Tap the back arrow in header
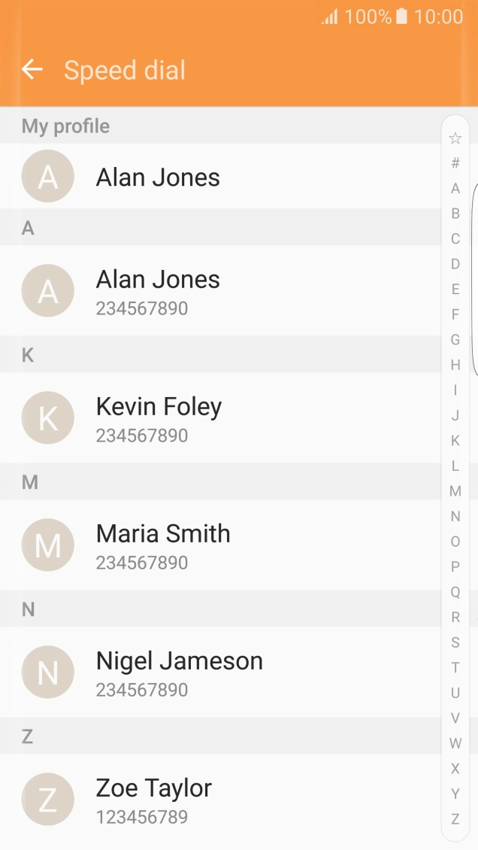This screenshot has height=850, width=478. pos(32,70)
